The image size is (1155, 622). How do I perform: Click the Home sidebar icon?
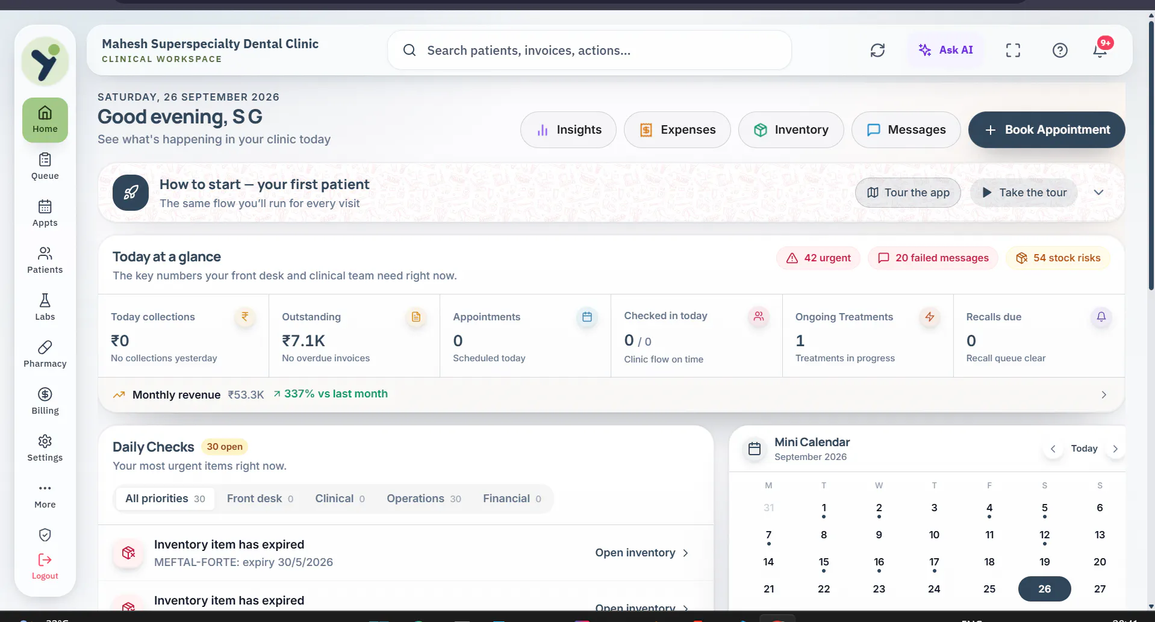[45, 120]
